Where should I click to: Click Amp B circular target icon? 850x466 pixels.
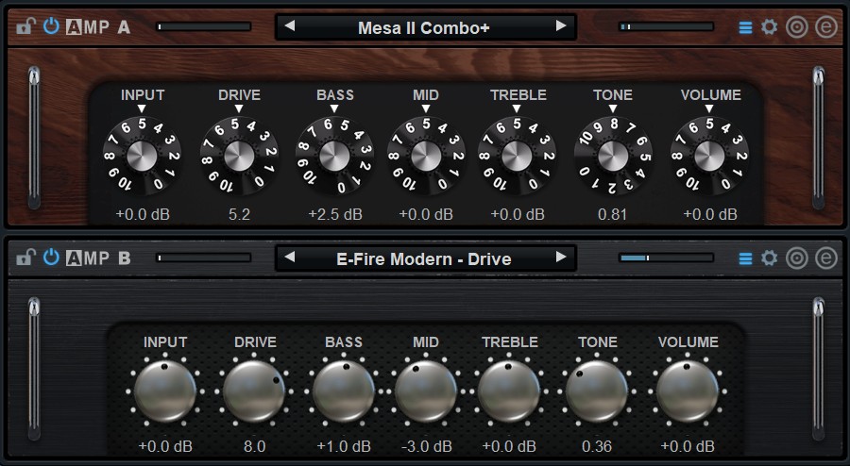(797, 258)
